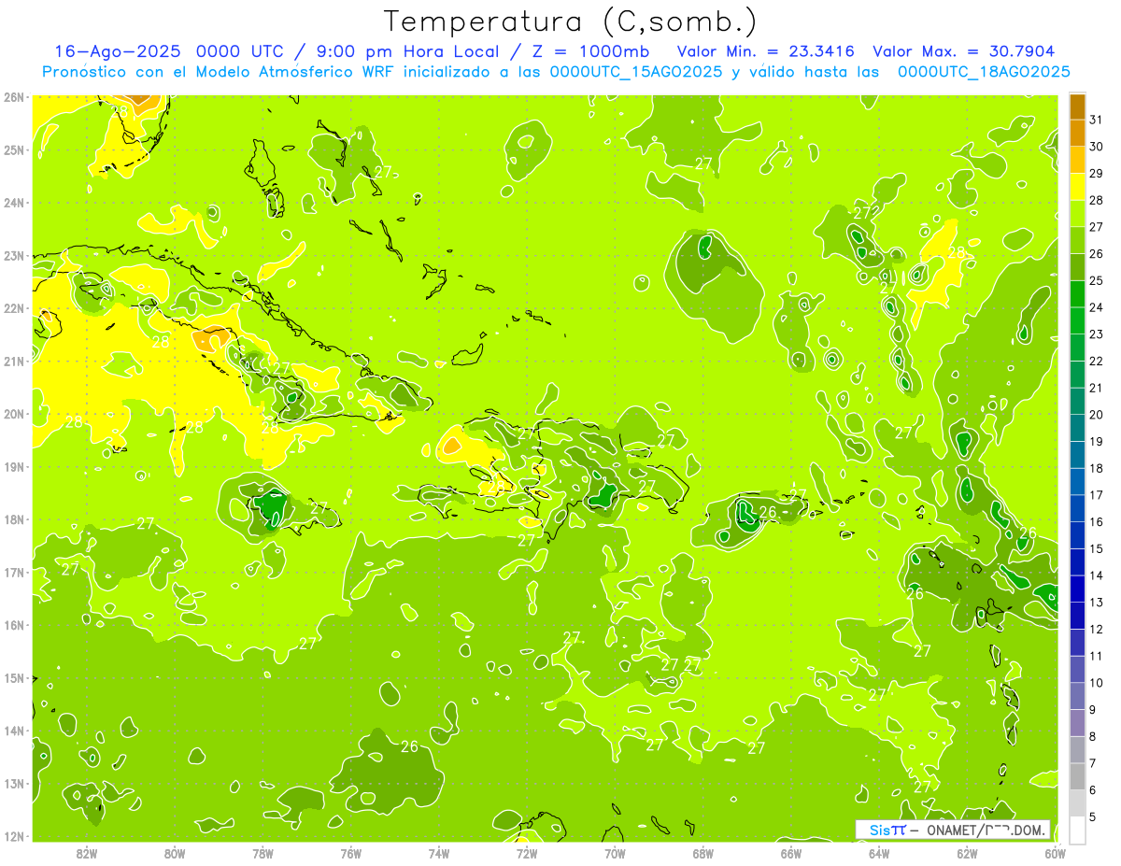This screenshot has width=1121, height=866.
Task: Click the 'Sis' logo text beside ONAMET
Action: click(880, 830)
